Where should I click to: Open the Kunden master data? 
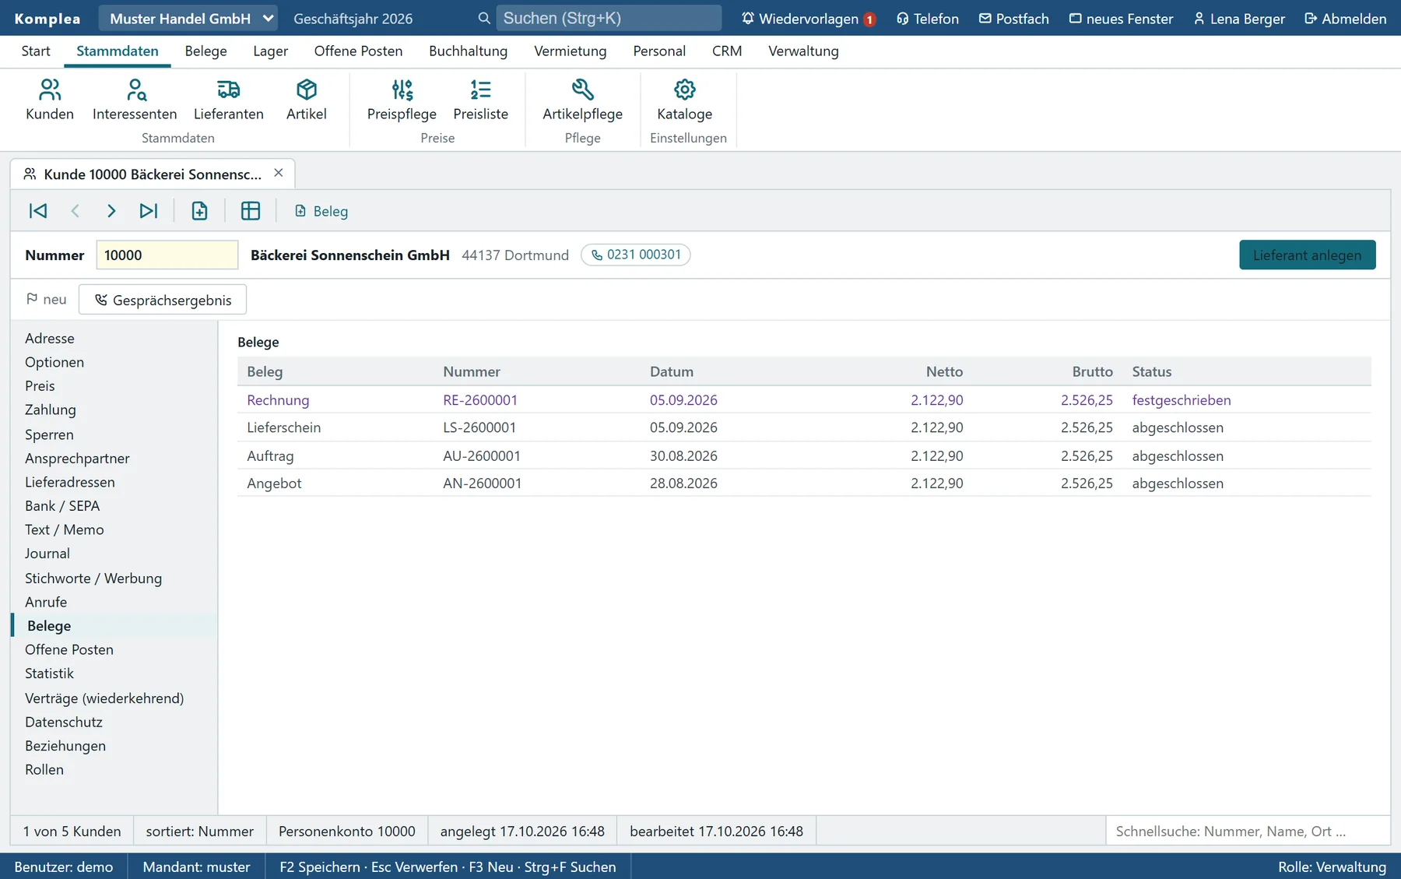[50, 100]
